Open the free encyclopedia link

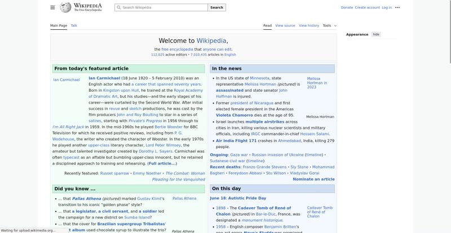pyautogui.click(x=177, y=49)
